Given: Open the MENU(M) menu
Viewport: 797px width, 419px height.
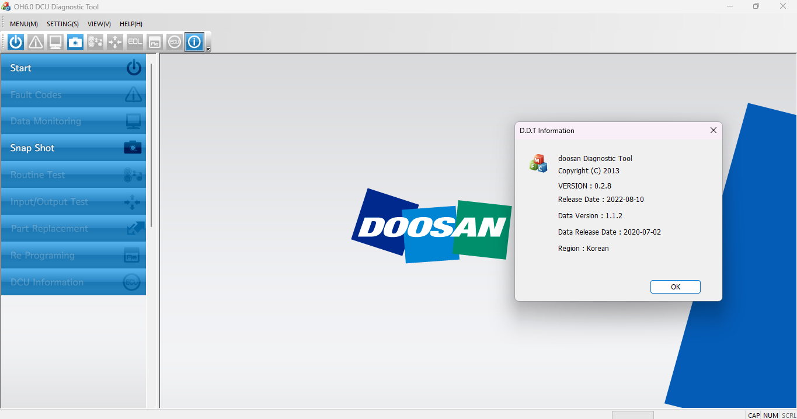Looking at the screenshot, I should (x=24, y=24).
